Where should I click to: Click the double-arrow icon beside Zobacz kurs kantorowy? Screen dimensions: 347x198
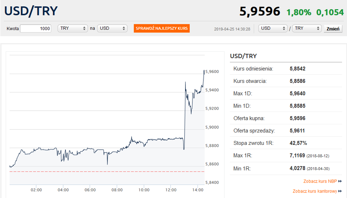pyautogui.click(x=340, y=191)
